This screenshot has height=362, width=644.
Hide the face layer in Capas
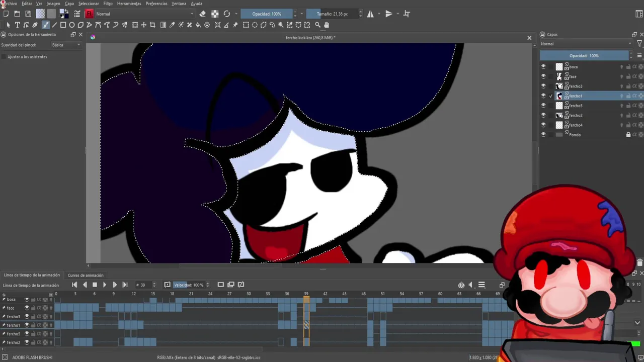543,76
